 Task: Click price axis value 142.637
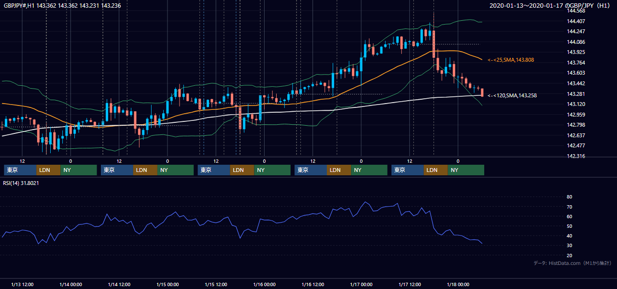click(576, 135)
